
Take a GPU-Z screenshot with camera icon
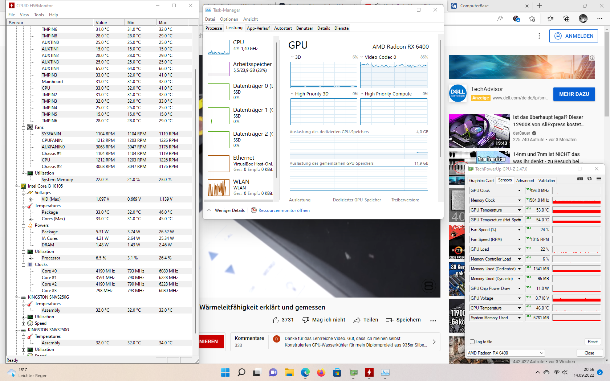pos(580,179)
